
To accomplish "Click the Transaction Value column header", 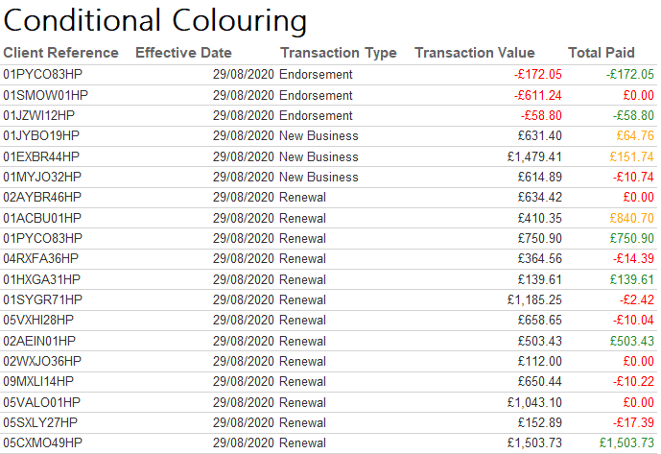I will [474, 53].
